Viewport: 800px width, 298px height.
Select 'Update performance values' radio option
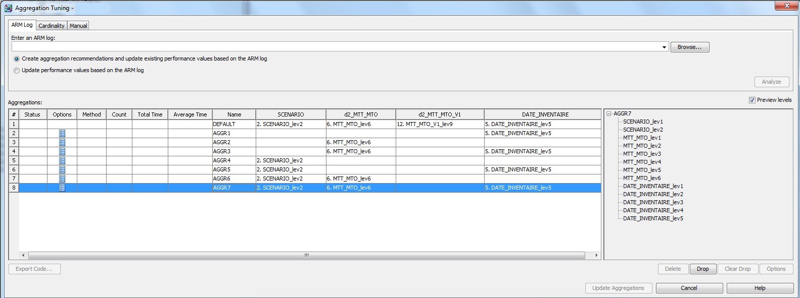pos(17,71)
